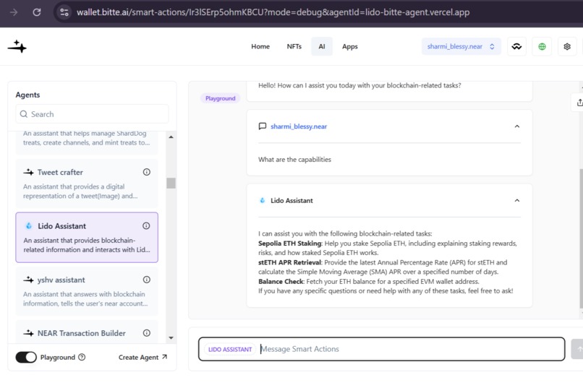Select the yshv assistant agent card

click(x=87, y=291)
